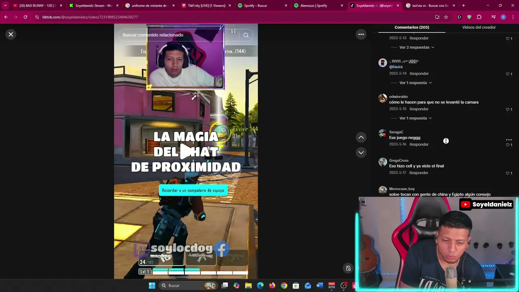Like SeragaC's 'Ese juego neggg' comment

[x=508, y=145]
